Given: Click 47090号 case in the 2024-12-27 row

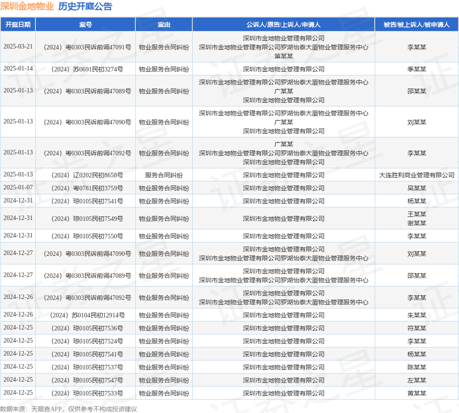Looking at the screenshot, I should (x=87, y=254).
